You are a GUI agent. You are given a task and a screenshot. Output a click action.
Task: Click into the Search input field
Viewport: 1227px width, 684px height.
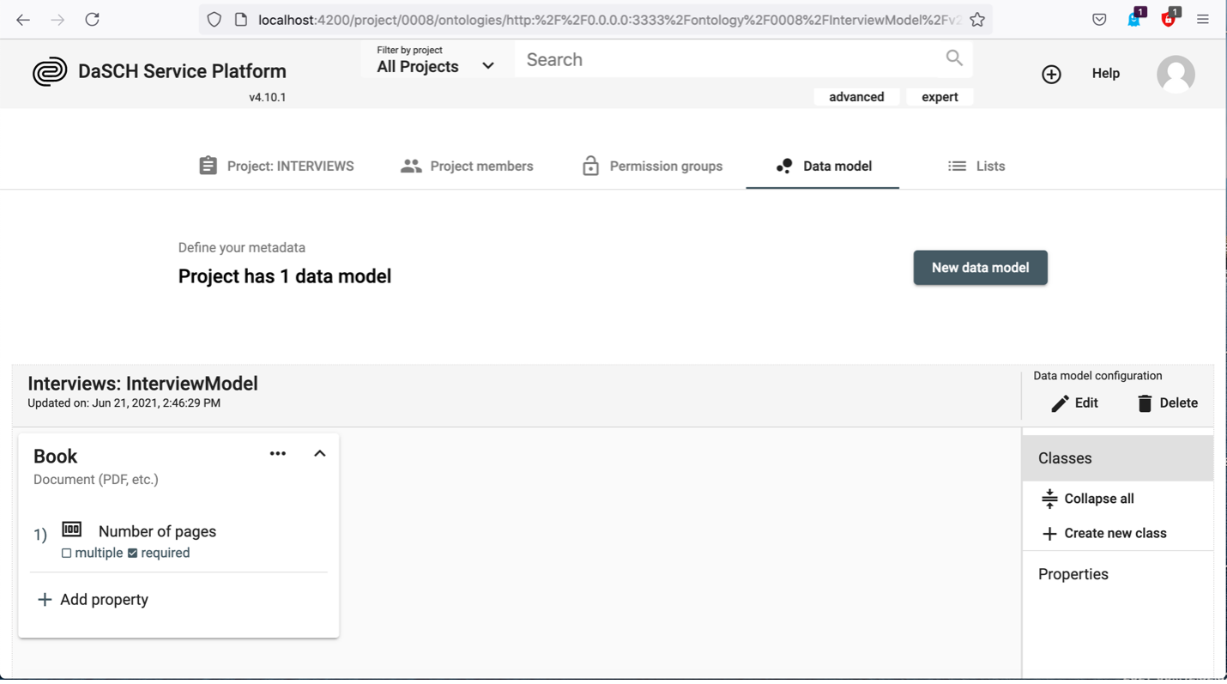[x=729, y=59]
